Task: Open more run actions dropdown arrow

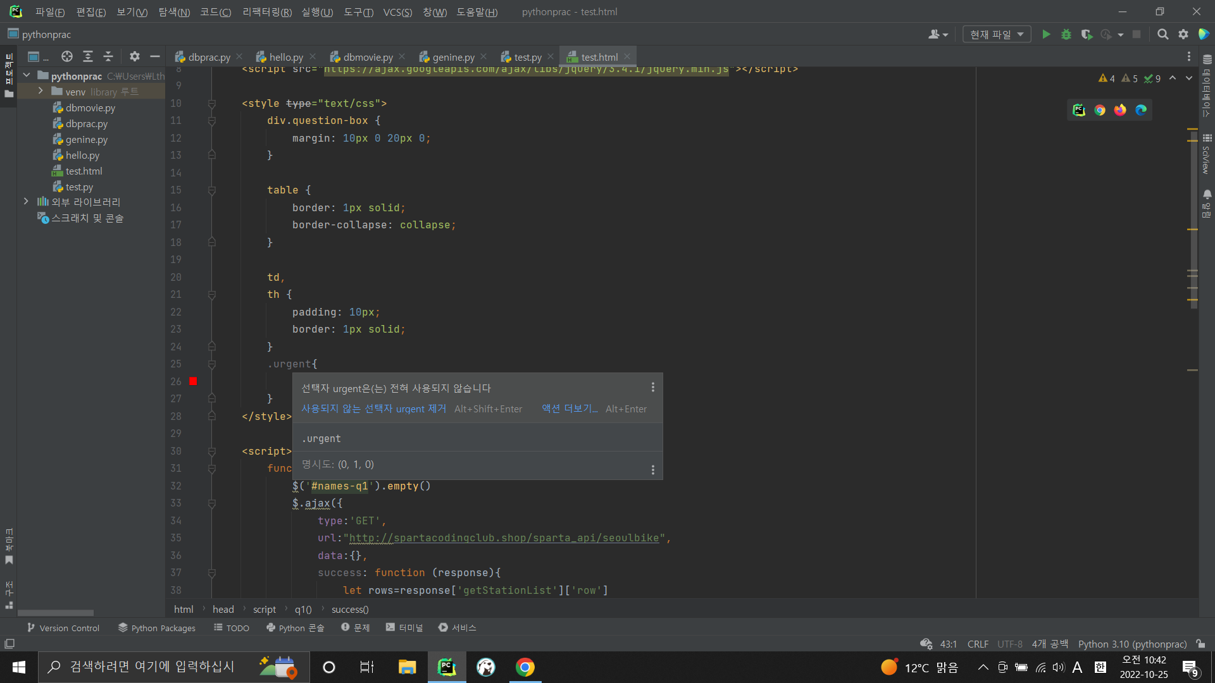Action: [1121, 34]
